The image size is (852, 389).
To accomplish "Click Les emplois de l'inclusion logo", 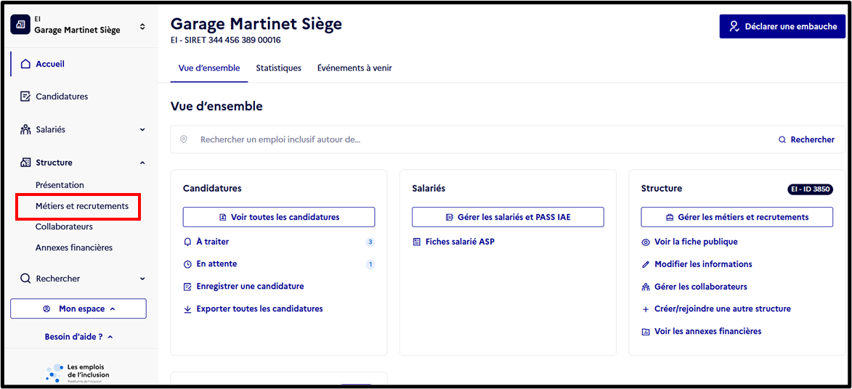I will [78, 372].
